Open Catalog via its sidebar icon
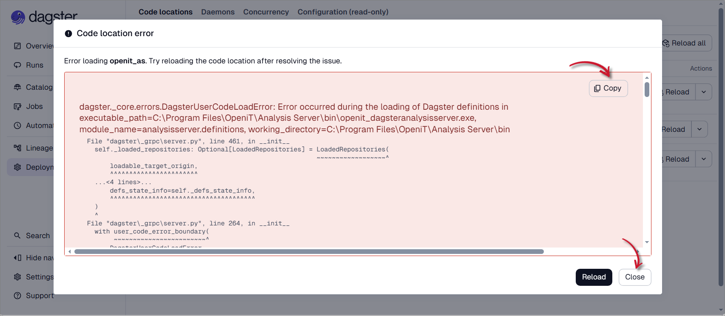The image size is (725, 316). [17, 87]
